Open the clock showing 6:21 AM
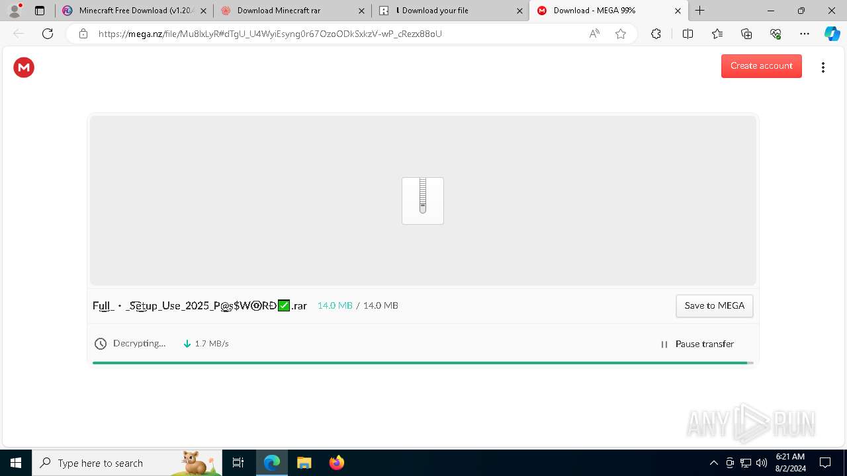 [x=790, y=463]
